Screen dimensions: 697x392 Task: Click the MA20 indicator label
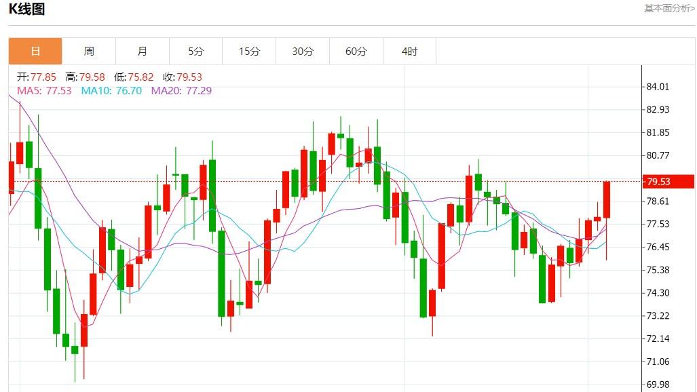coord(181,91)
